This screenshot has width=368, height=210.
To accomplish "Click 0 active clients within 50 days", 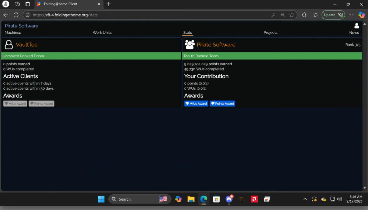I will (28, 88).
